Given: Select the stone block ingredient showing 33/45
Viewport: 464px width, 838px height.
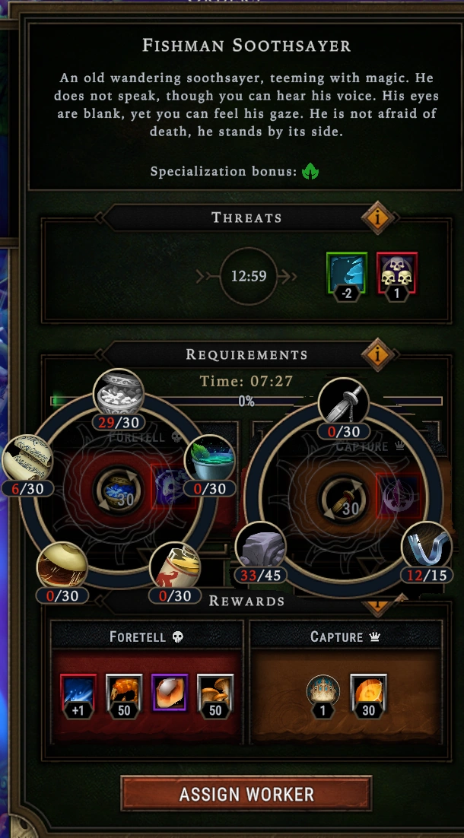Looking at the screenshot, I should (260, 547).
